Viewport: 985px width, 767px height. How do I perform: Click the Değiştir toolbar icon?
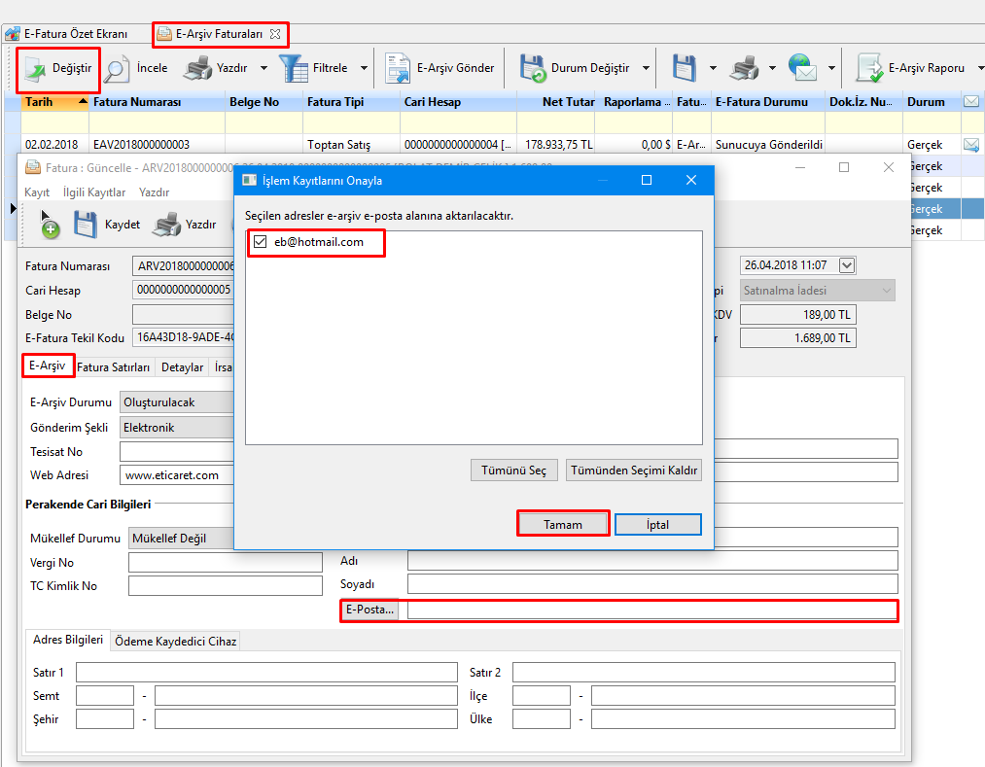[36, 69]
